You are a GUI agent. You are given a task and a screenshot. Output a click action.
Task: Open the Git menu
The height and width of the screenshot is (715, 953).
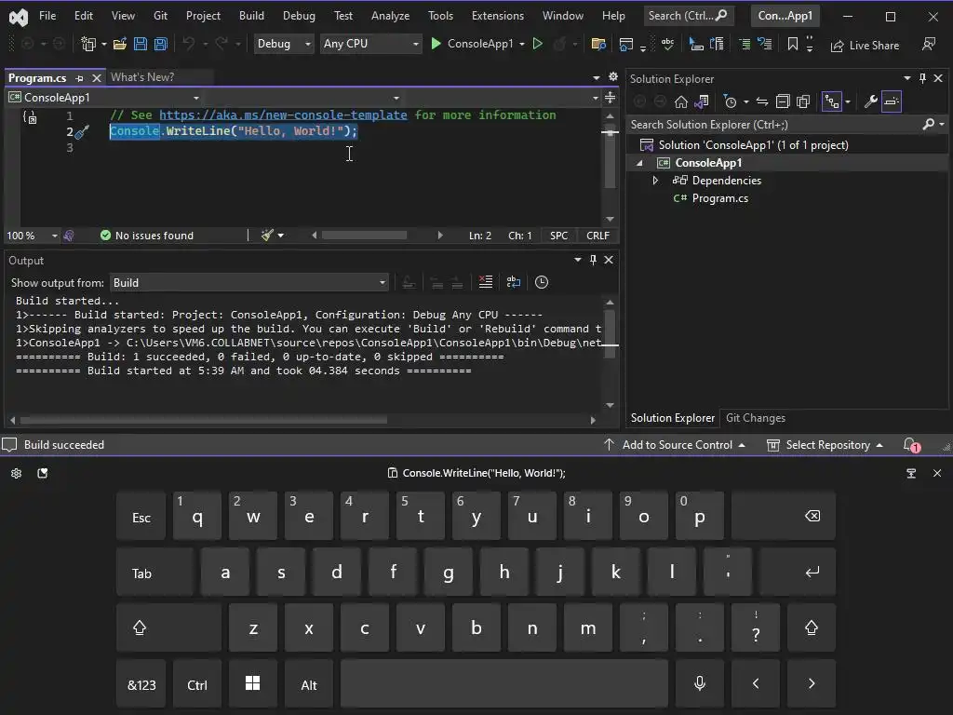click(x=160, y=16)
